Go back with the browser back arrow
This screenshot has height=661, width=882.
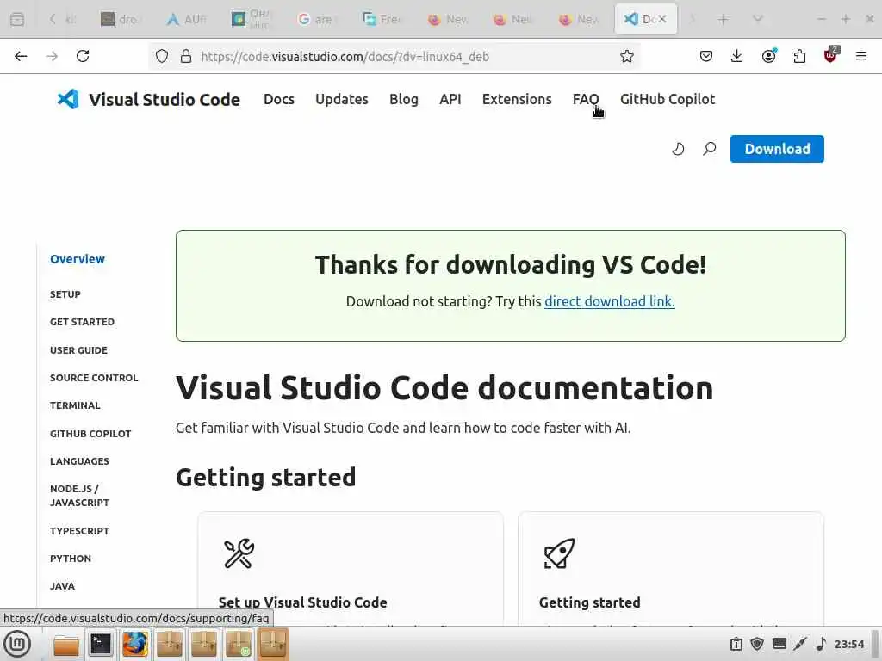coord(21,56)
